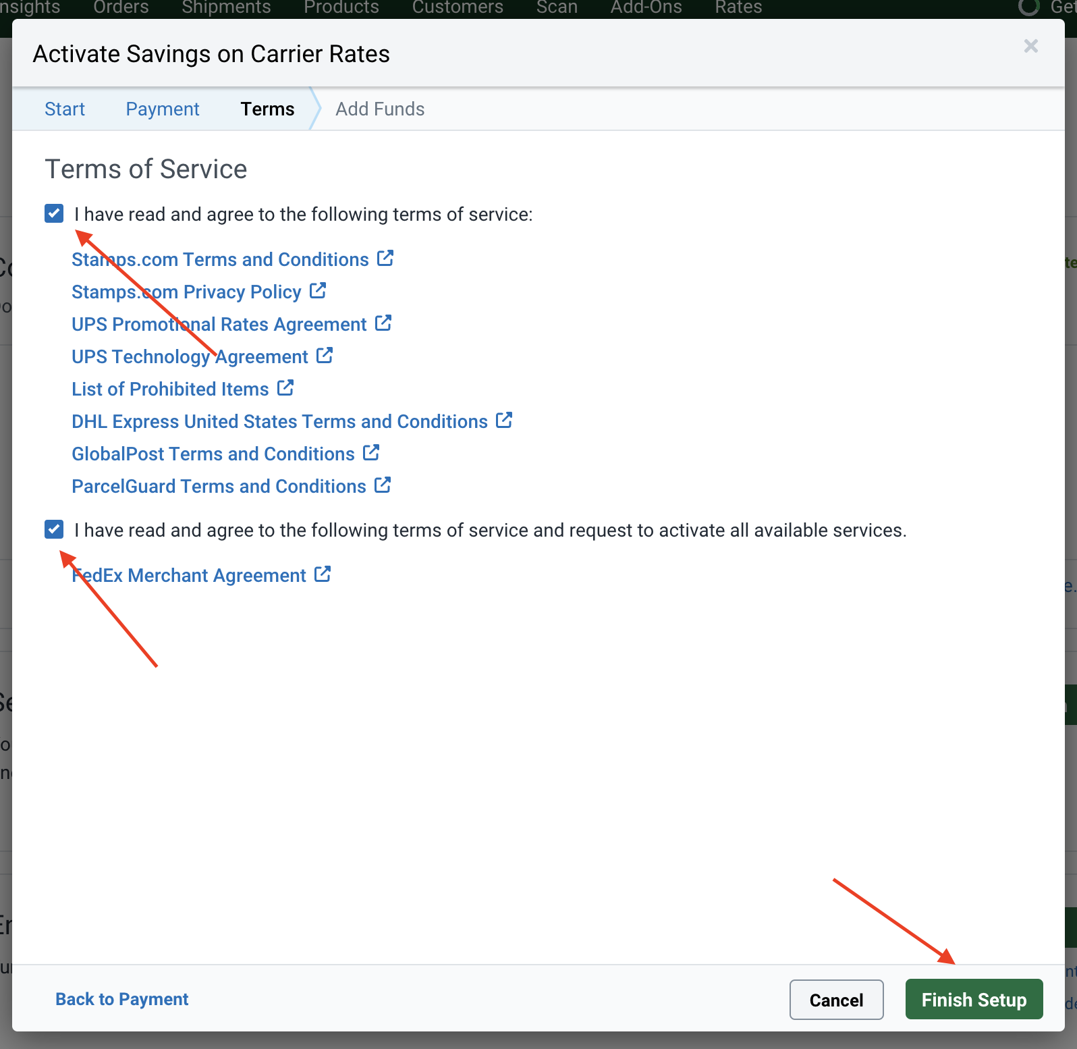Open Stamps.com Privacy Policy link
1077x1049 pixels.
click(186, 292)
